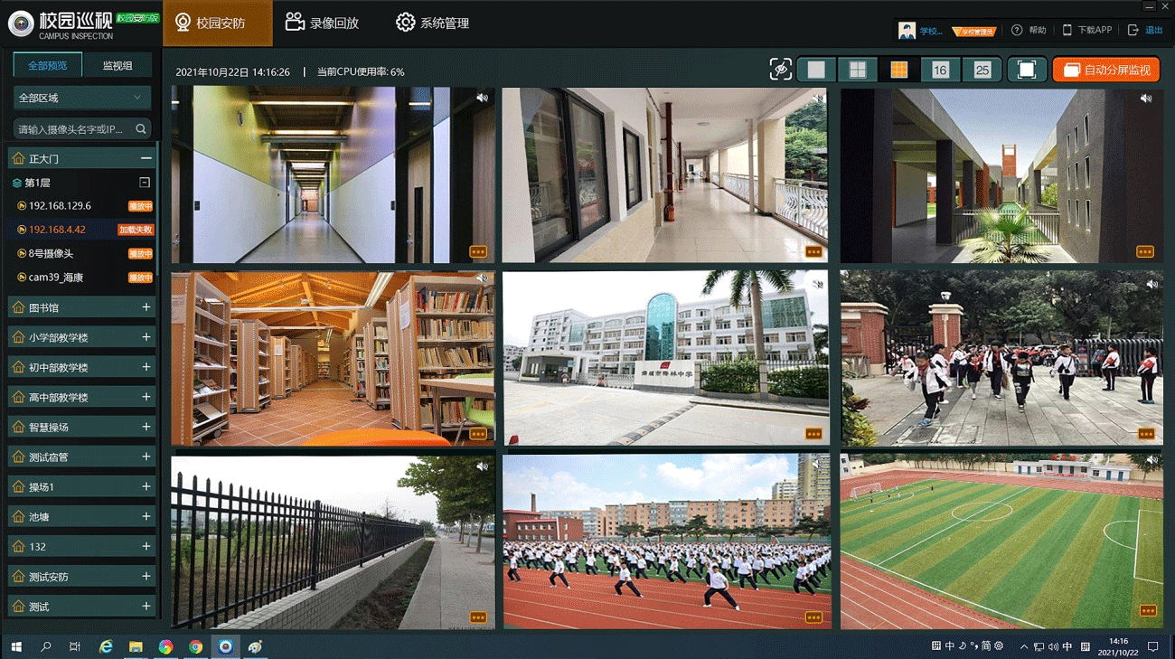Expand the 图书馆 group
The width and height of the screenshot is (1175, 659).
point(146,307)
